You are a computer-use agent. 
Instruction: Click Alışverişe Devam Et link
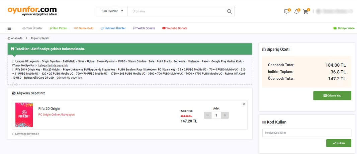[x=25, y=134]
